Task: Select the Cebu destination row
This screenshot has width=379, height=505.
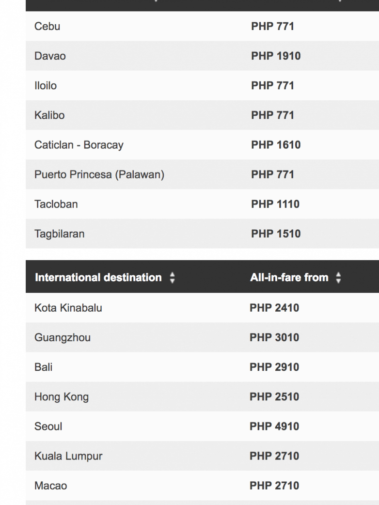Action: pos(47,26)
